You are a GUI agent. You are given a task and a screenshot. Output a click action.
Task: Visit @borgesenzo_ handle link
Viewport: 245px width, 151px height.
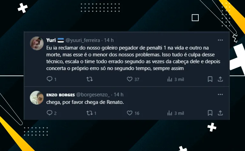click(x=93, y=95)
